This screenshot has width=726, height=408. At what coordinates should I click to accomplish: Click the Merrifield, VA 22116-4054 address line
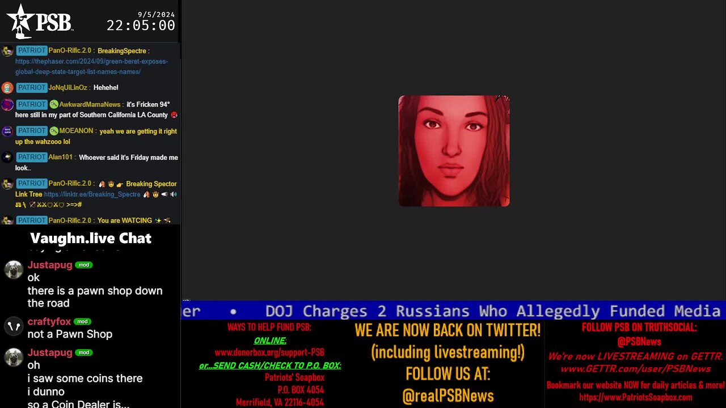(x=280, y=402)
